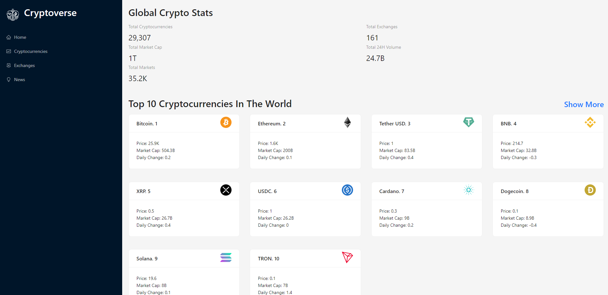The height and width of the screenshot is (295, 608).
Task: Click the Show More link
Action: pos(584,105)
